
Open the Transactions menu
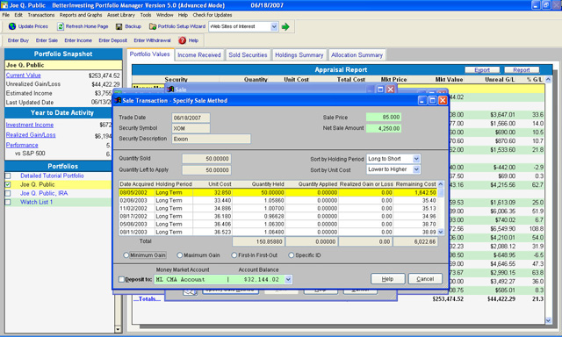(41, 15)
